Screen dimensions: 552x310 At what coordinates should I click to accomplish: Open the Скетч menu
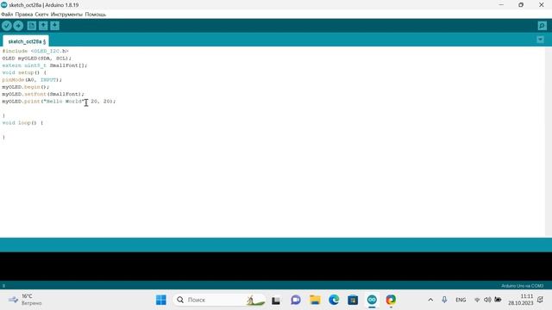[41, 15]
